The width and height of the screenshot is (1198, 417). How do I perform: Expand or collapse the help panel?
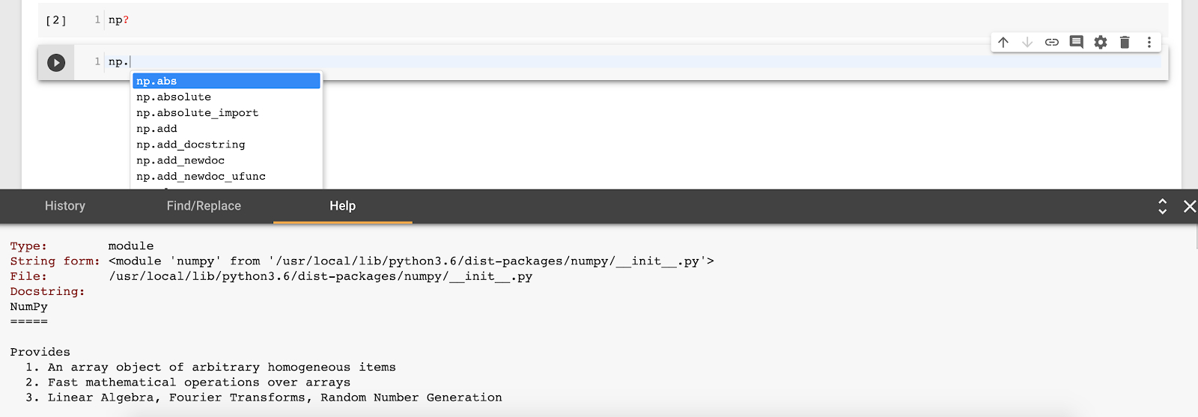(x=1163, y=206)
